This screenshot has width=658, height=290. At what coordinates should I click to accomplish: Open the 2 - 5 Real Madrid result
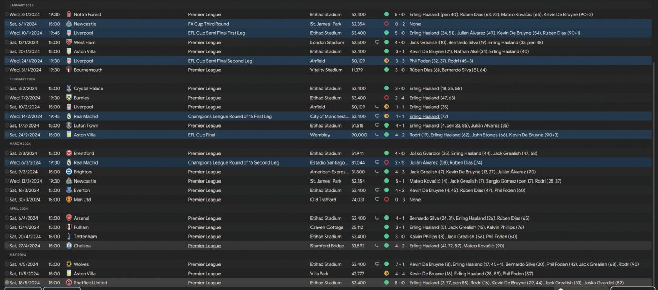click(399, 162)
